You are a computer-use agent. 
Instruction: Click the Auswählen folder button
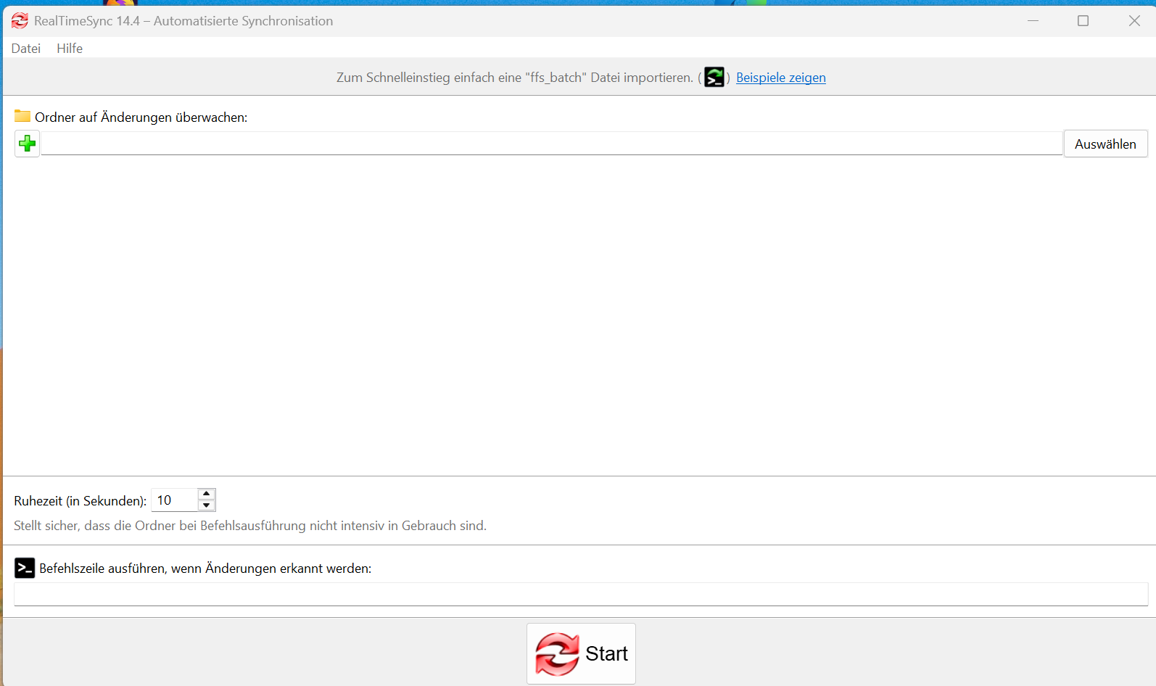coord(1105,144)
